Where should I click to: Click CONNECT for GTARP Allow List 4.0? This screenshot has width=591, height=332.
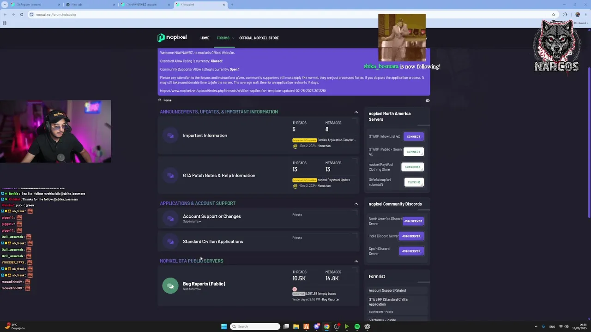click(x=414, y=136)
